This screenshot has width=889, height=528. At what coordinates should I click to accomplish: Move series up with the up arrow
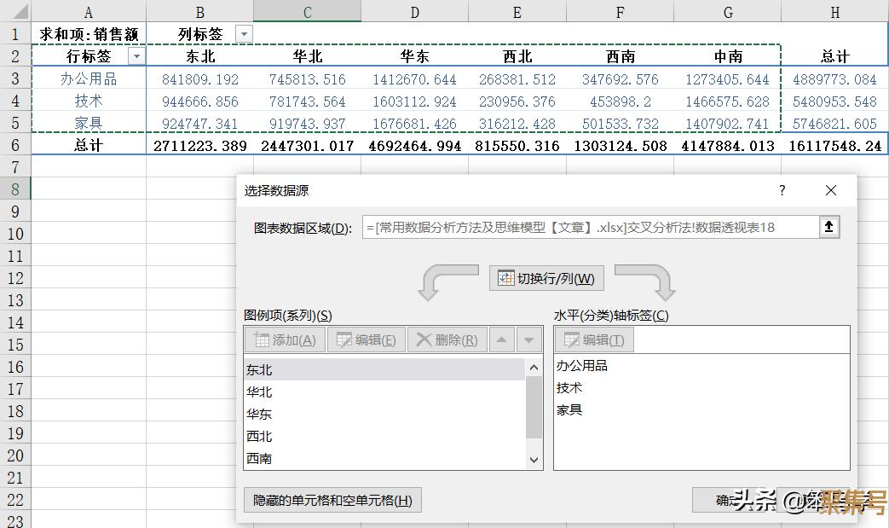pyautogui.click(x=502, y=340)
